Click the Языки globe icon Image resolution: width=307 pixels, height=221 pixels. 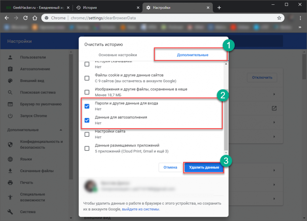[10, 159]
